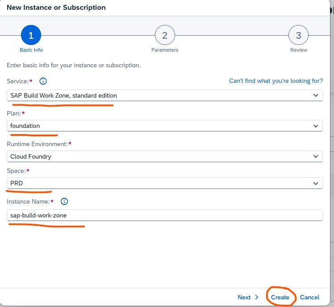Click the Next button text
Image resolution: width=334 pixels, height=307 pixels.
[244, 297]
